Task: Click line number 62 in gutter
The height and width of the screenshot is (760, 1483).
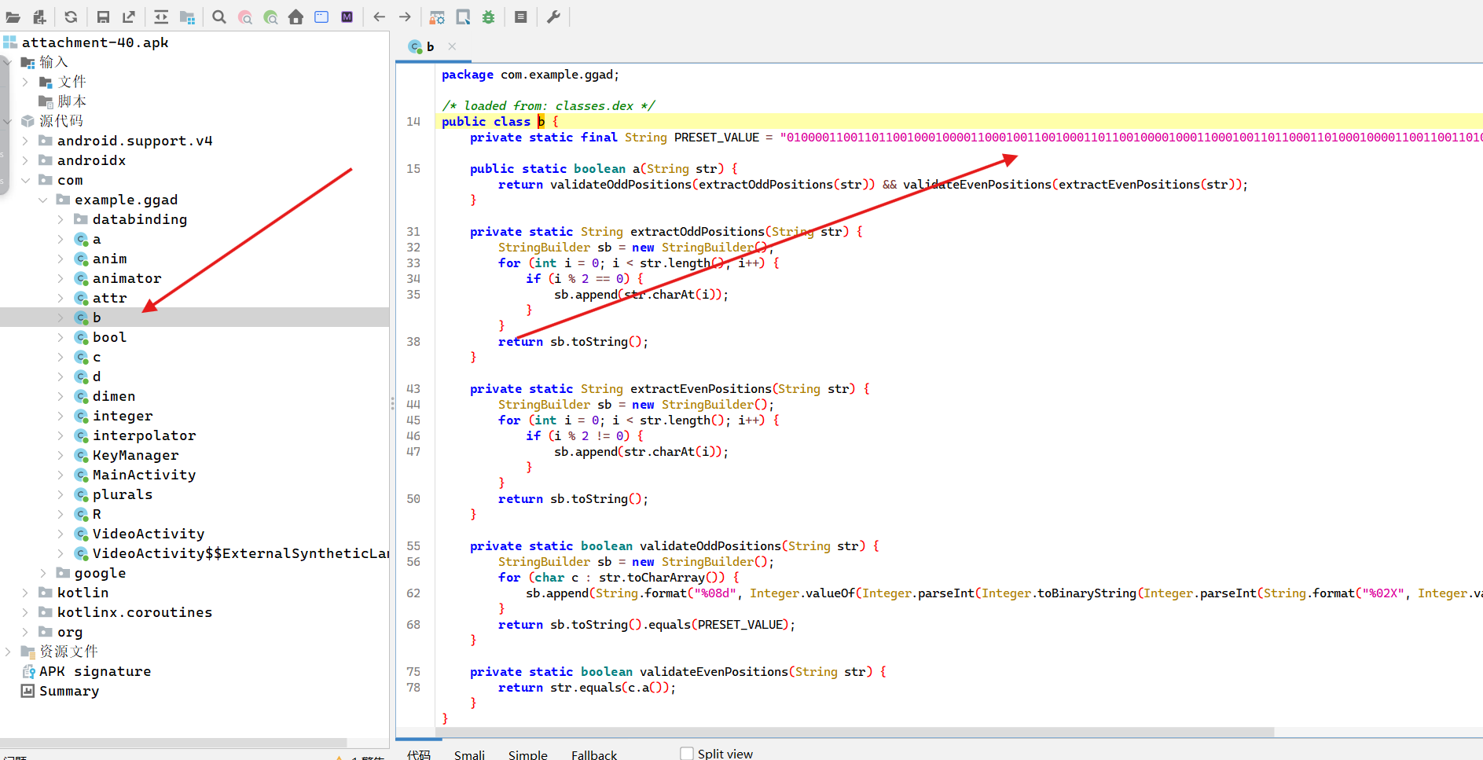Action: [x=413, y=593]
